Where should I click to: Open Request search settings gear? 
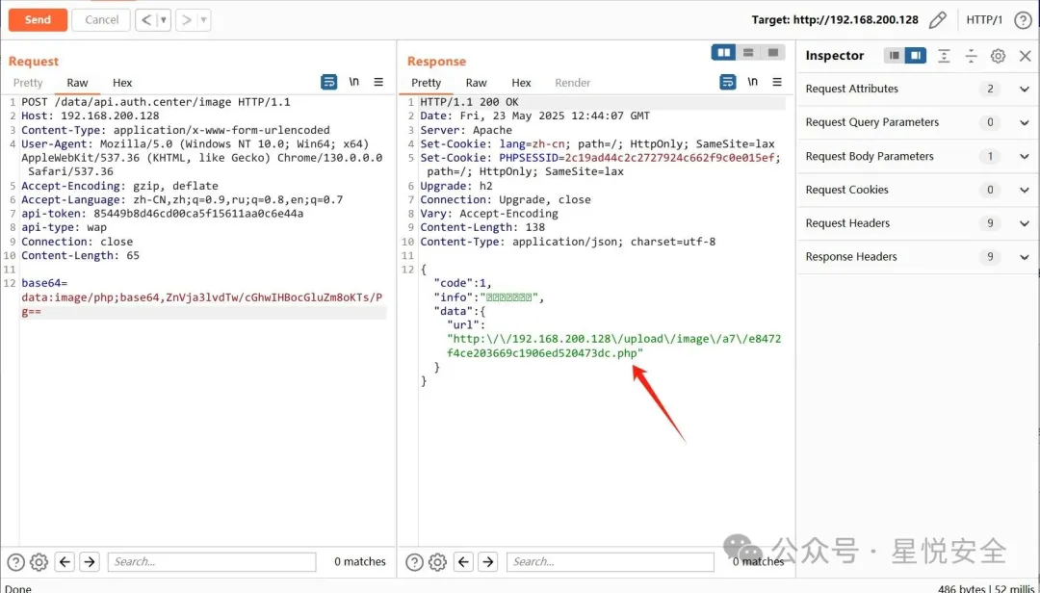pyautogui.click(x=39, y=562)
